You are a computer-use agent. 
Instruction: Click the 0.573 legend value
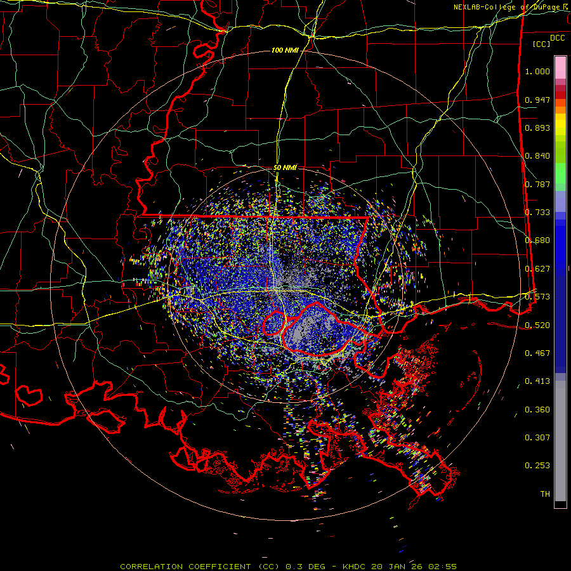[x=537, y=297]
